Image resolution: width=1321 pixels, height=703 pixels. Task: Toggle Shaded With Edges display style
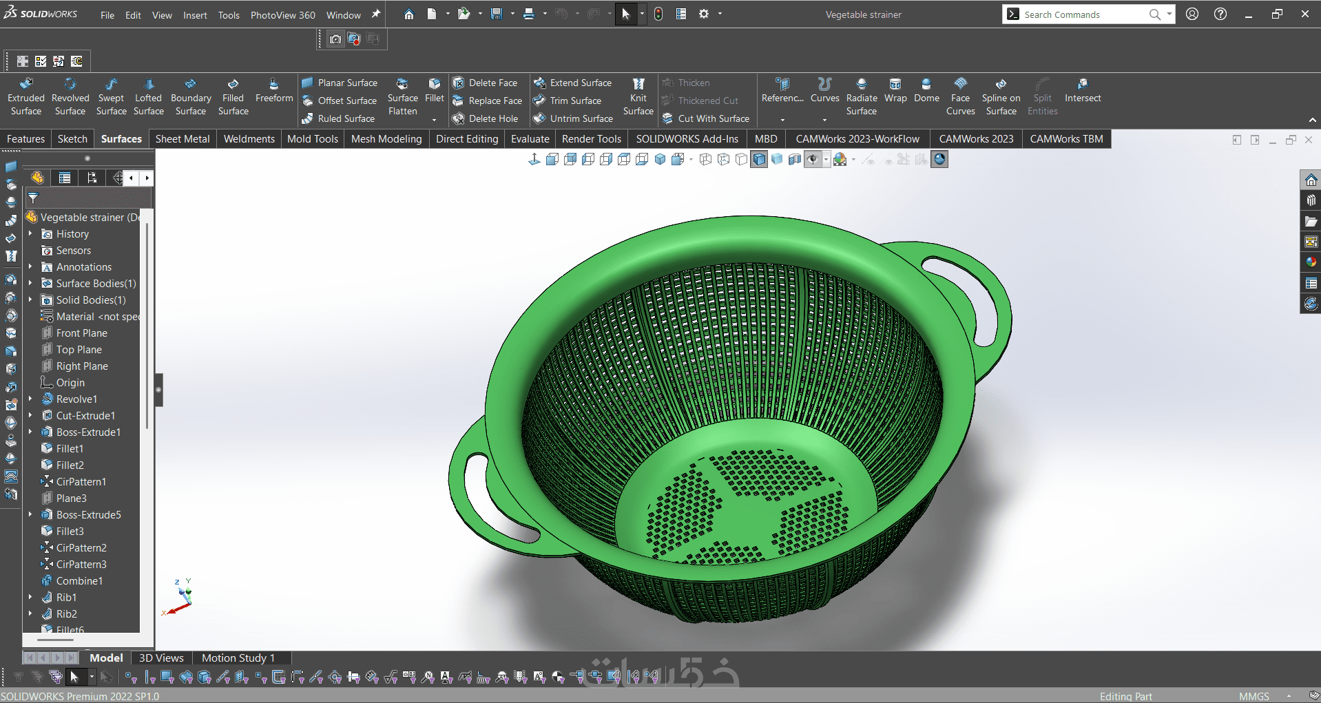(x=759, y=160)
